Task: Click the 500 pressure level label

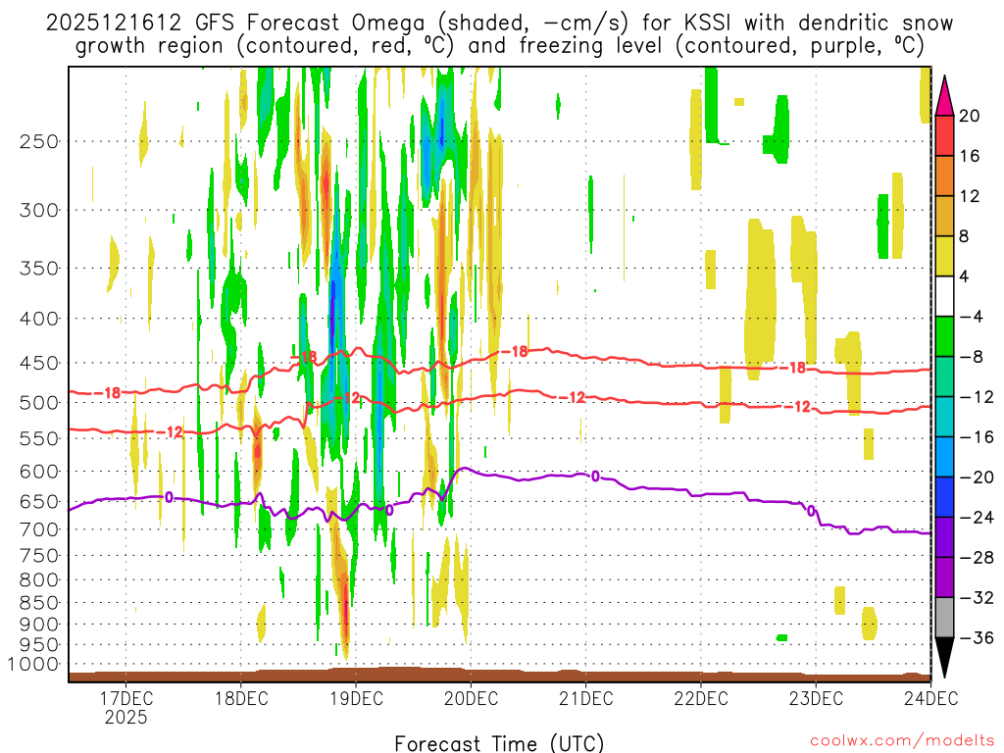Action: [x=39, y=403]
